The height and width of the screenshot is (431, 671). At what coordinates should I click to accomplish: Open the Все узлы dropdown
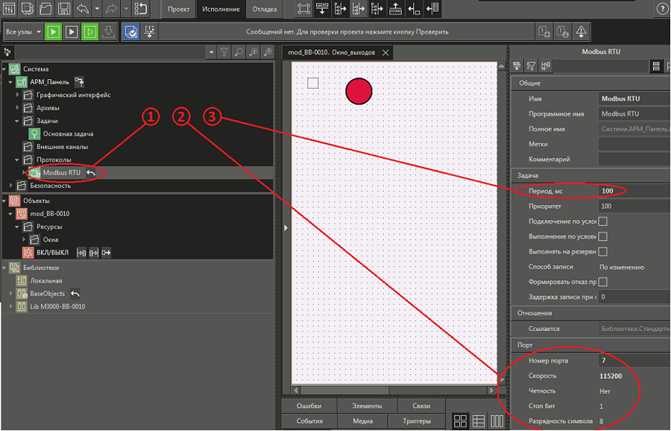22,32
